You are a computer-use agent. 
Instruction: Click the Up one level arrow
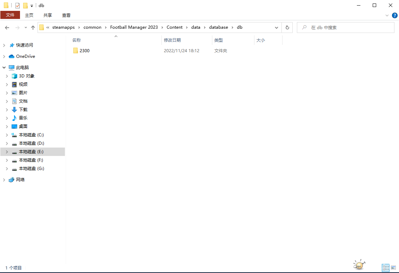tap(33, 28)
